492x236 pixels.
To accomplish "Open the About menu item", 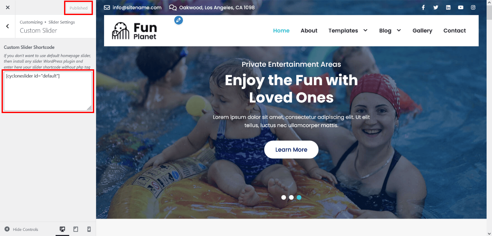I will [x=309, y=31].
